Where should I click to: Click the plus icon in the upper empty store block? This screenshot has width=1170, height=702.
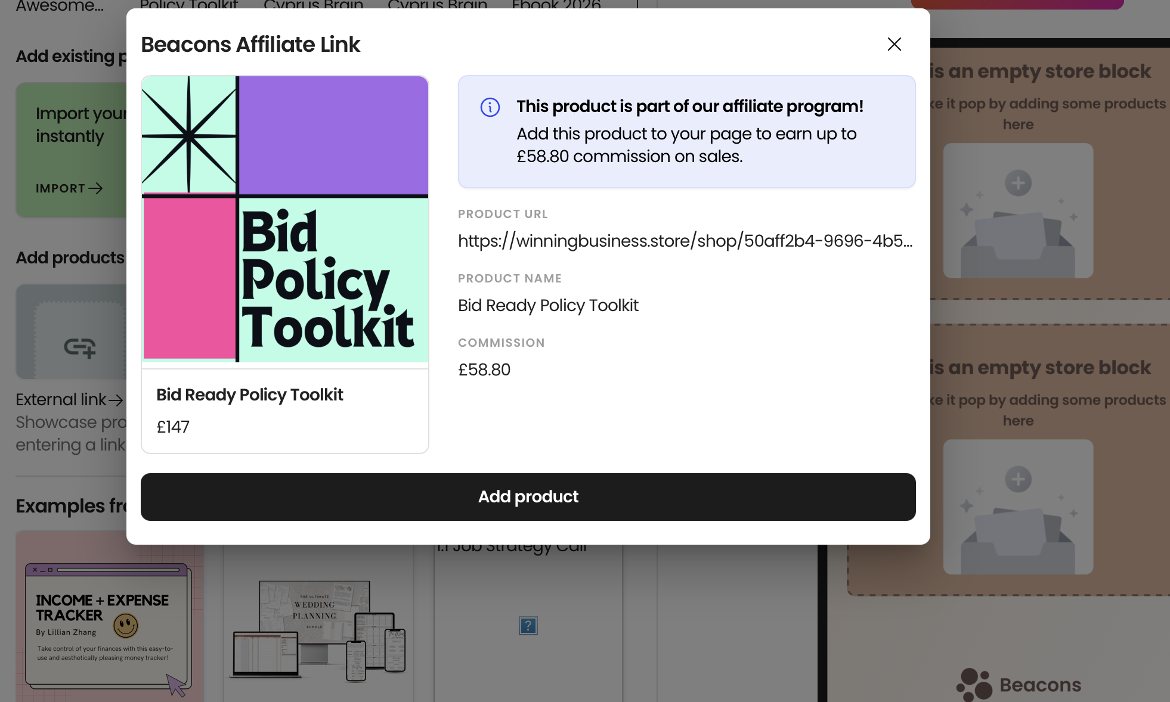click(x=1018, y=183)
